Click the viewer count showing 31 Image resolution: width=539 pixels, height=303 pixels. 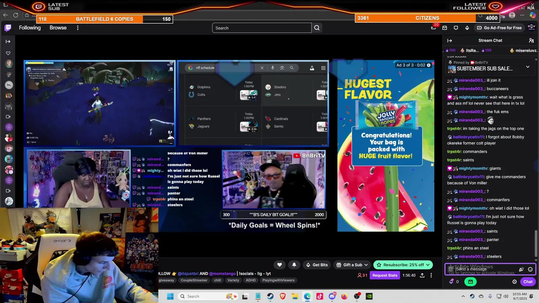coord(362,275)
